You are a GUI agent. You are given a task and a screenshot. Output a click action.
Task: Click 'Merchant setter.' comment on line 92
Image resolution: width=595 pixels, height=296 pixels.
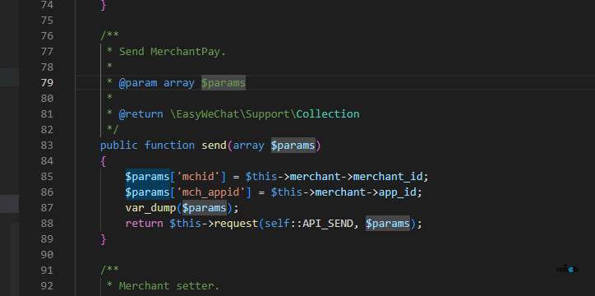[x=169, y=285]
